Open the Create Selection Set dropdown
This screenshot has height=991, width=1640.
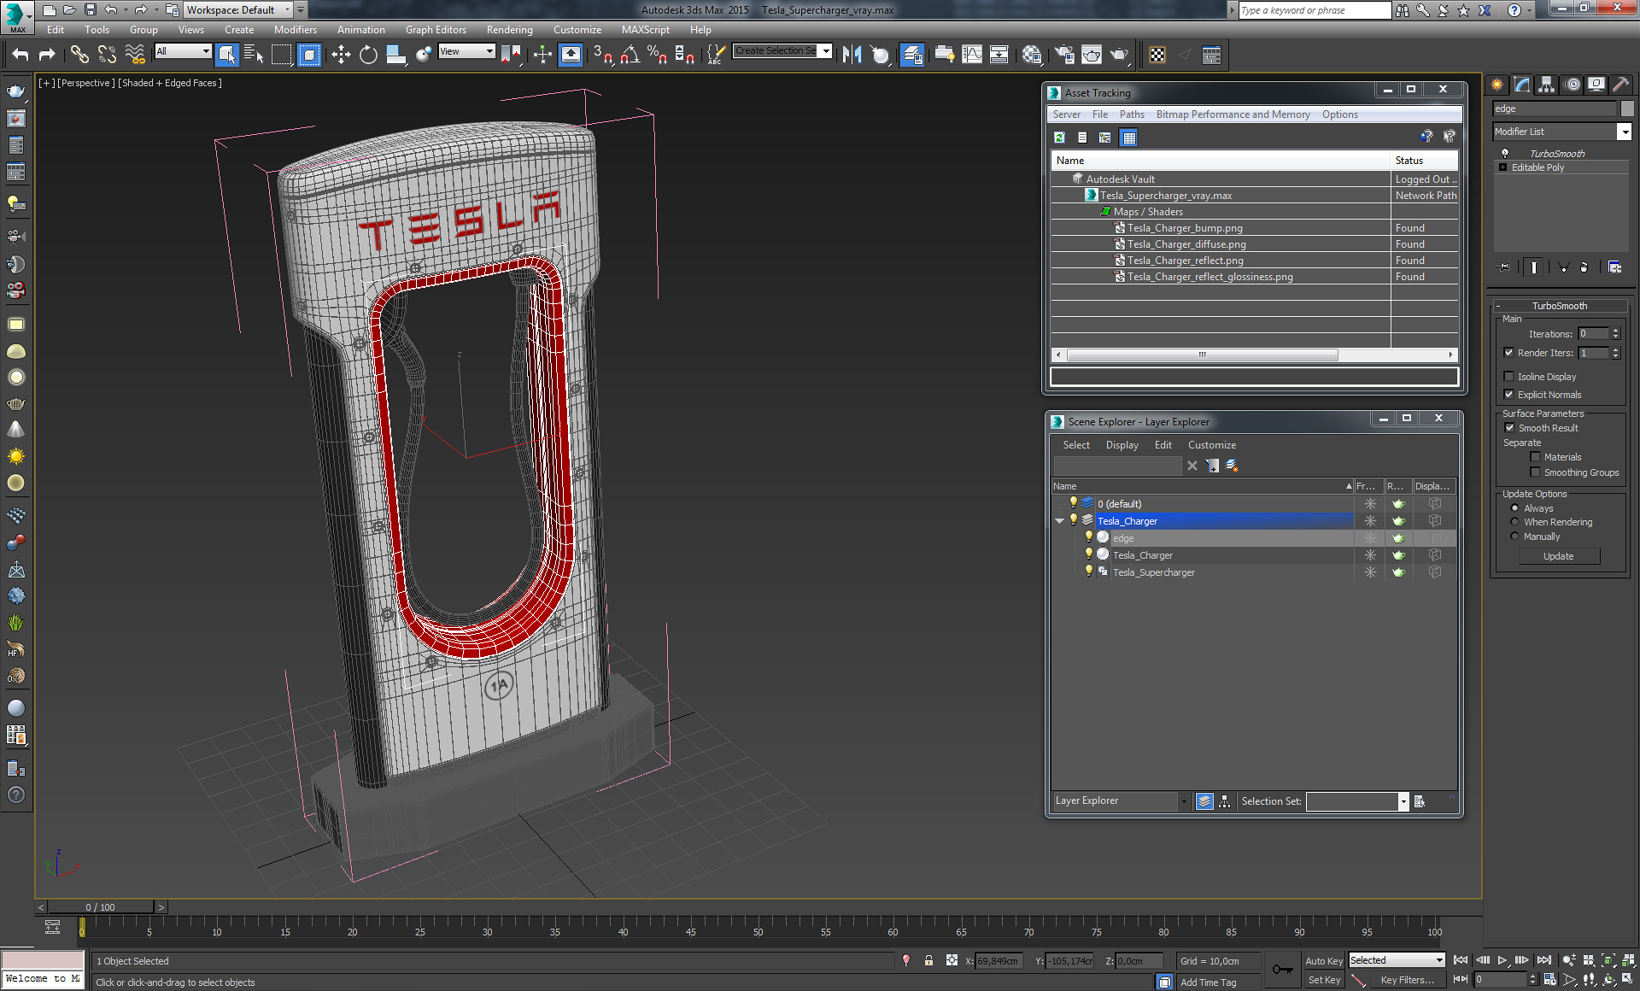point(826,51)
